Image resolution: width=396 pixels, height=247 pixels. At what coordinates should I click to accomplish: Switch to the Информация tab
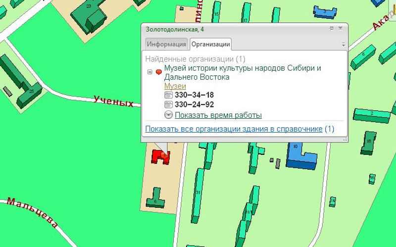(166, 44)
